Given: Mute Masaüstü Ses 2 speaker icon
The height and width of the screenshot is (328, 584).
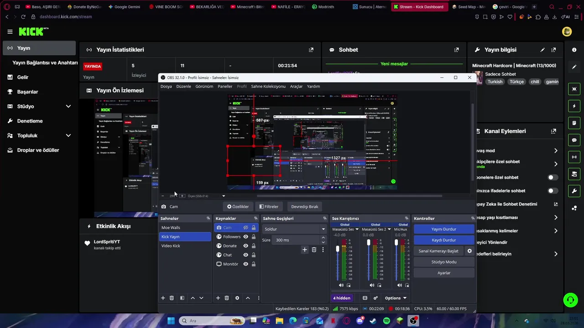Looking at the screenshot, I should tap(372, 285).
